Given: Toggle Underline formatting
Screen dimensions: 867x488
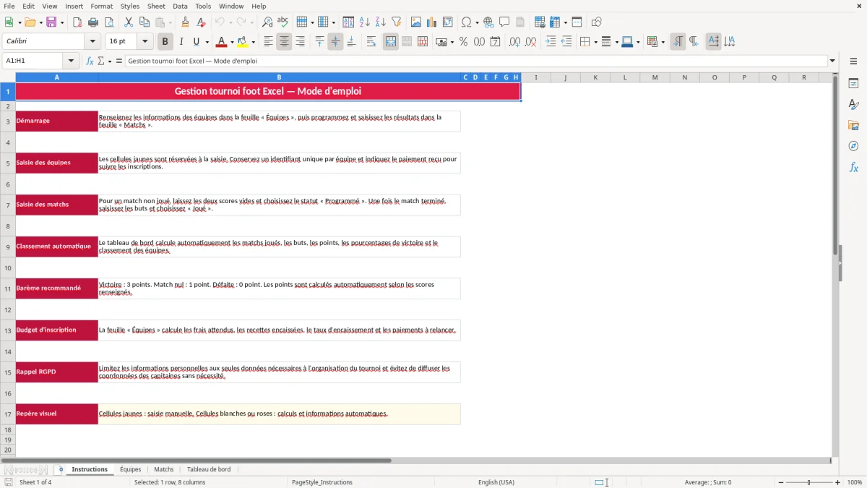Looking at the screenshot, I should tap(197, 42).
